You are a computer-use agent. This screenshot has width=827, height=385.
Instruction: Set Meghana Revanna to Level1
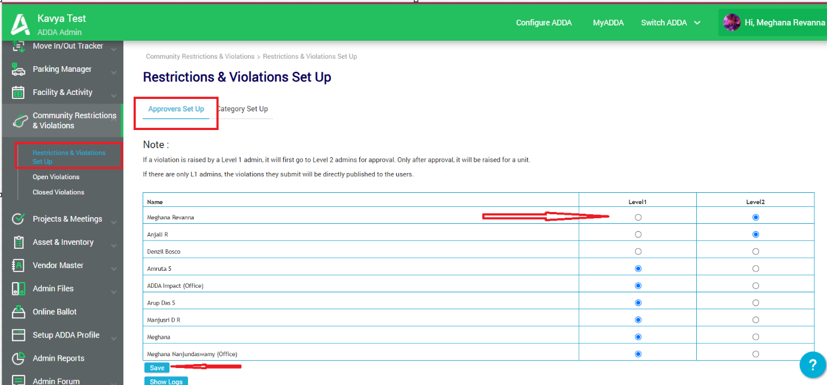point(638,217)
